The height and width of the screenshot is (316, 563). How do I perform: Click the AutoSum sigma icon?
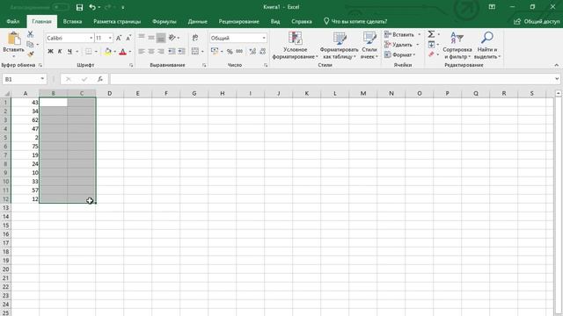[x=431, y=34]
